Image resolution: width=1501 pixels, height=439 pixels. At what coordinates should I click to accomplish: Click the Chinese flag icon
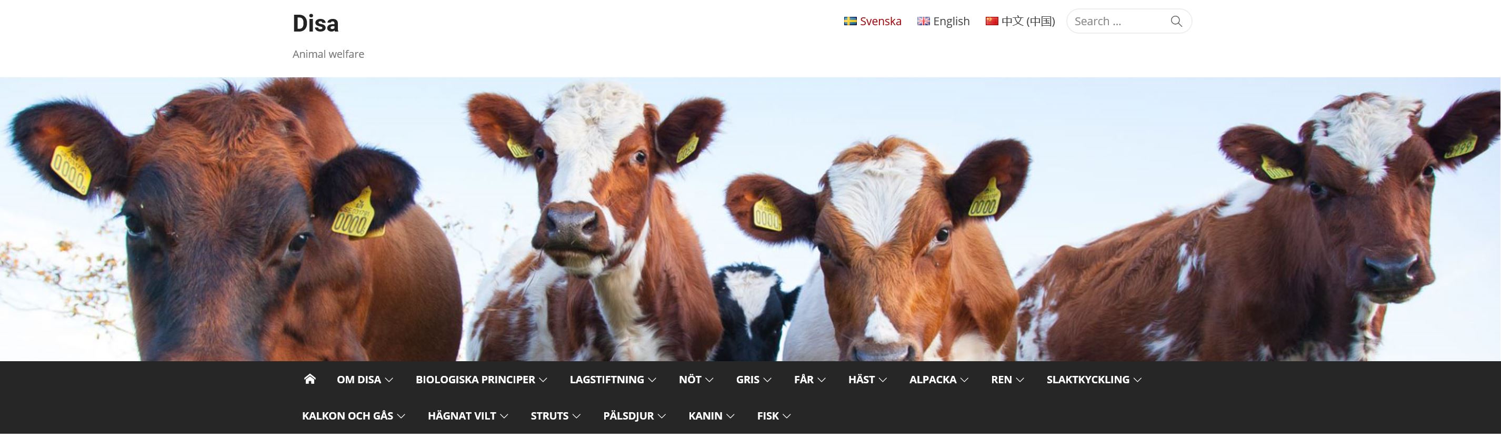pos(992,21)
